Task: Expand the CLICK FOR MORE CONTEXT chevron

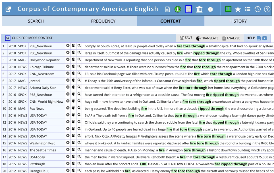Action: 7,38
